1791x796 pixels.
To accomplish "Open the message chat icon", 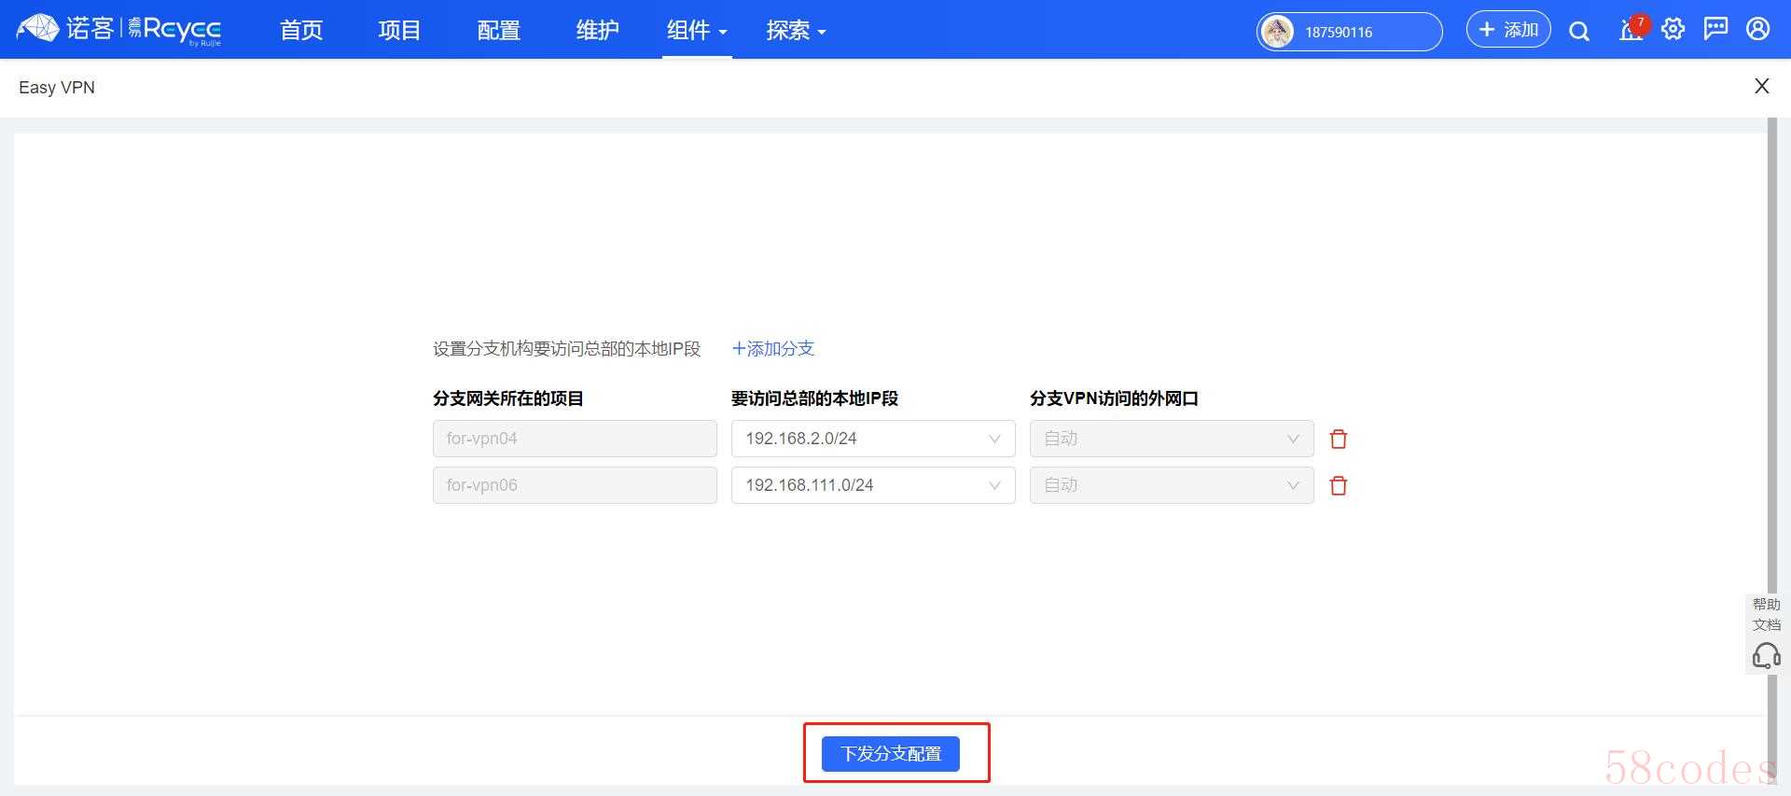I will (1715, 30).
